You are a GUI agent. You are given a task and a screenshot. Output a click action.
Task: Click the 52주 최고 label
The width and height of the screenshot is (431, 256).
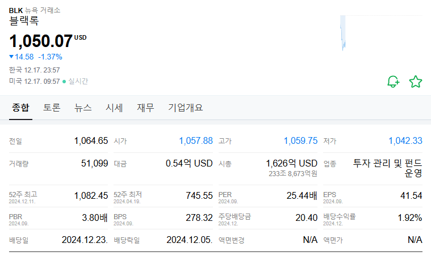click(23, 195)
